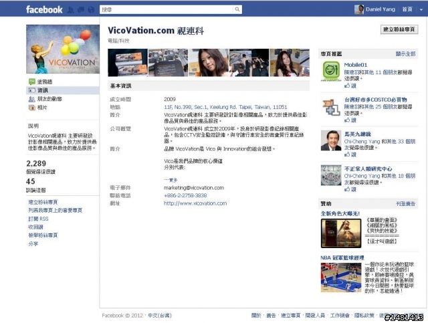Open second dash cam photo thumbnail
The width and height of the screenshot is (428, 323).
168,62
